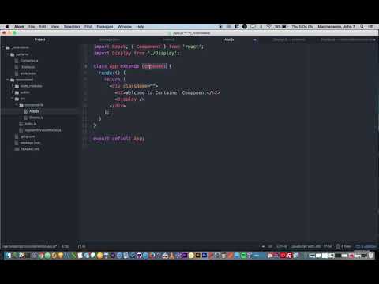Open index.js in the src folder
The width and height of the screenshot is (379, 284).
tap(31, 124)
